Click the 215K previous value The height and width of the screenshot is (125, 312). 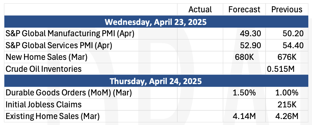[x=288, y=105]
